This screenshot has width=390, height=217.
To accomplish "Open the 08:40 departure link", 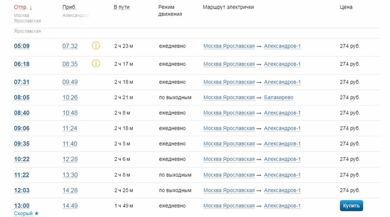I will pyautogui.click(x=22, y=113).
